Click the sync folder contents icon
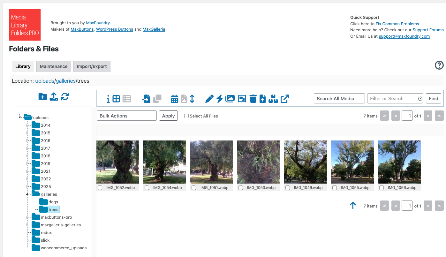 (x=65, y=97)
